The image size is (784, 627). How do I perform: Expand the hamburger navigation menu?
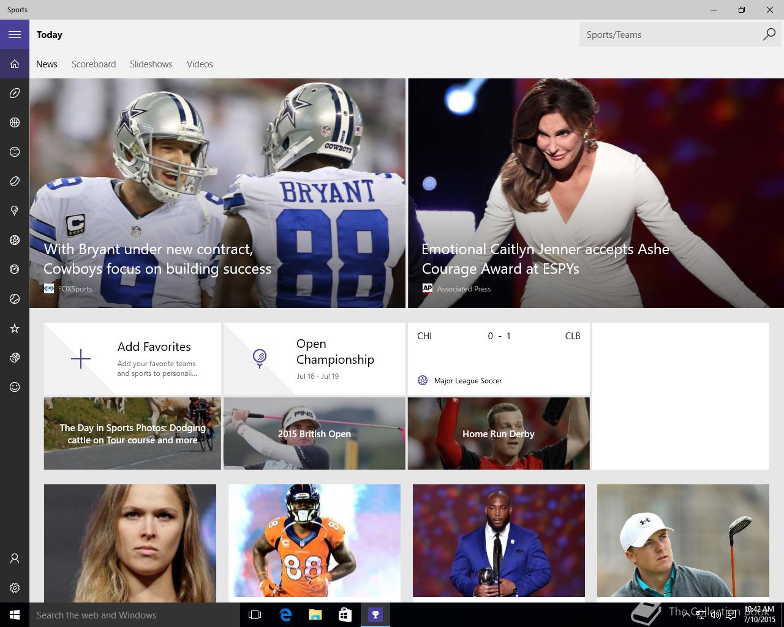point(15,34)
